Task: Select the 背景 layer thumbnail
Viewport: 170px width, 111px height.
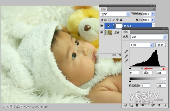Action: pos(109,32)
